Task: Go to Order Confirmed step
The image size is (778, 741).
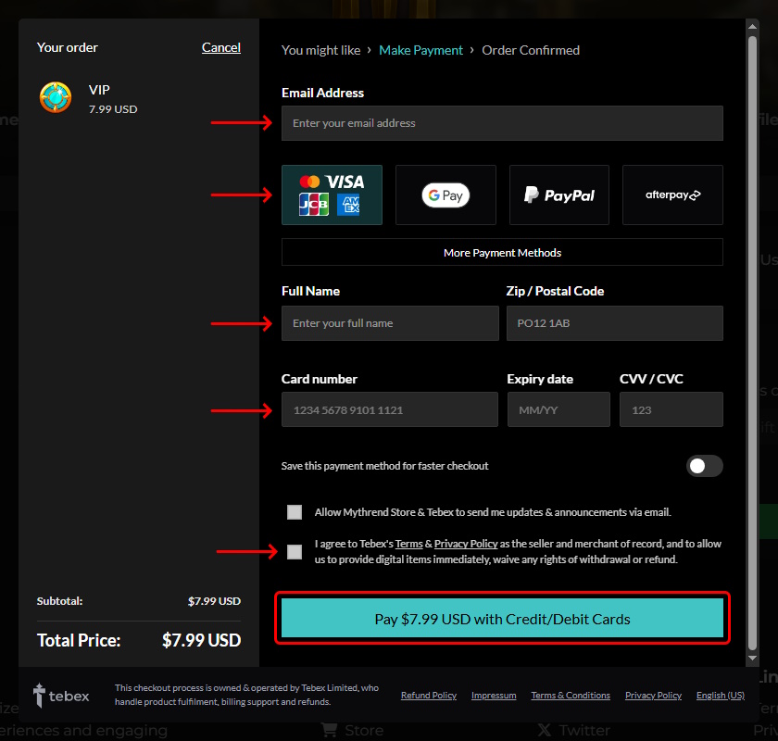Action: 531,50
